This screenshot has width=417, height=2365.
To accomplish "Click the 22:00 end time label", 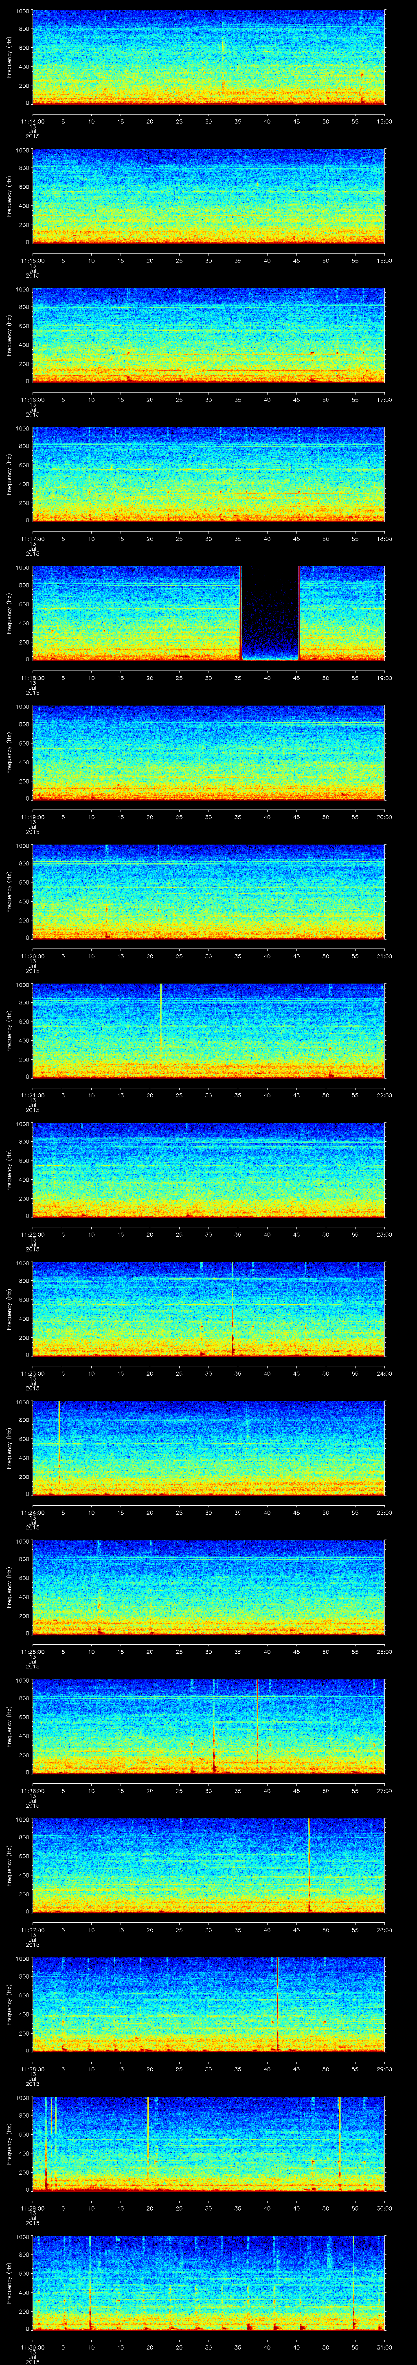I will click(385, 1095).
